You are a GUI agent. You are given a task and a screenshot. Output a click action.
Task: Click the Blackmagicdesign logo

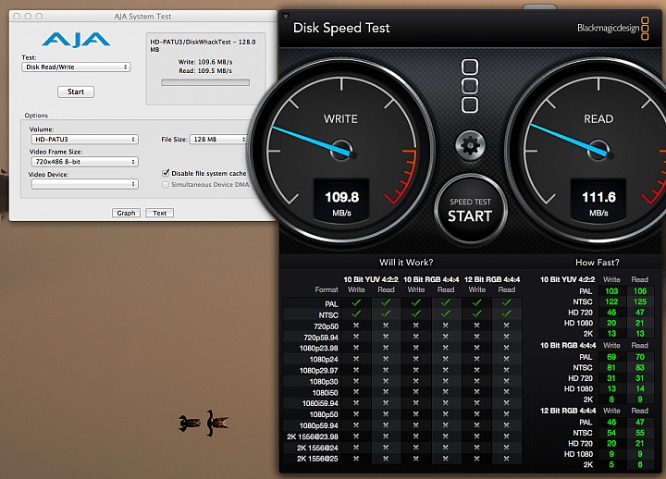pyautogui.click(x=613, y=29)
